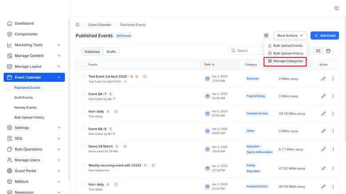Open the More Actions dropdown
This screenshot has width=346, height=194.
click(290, 35)
